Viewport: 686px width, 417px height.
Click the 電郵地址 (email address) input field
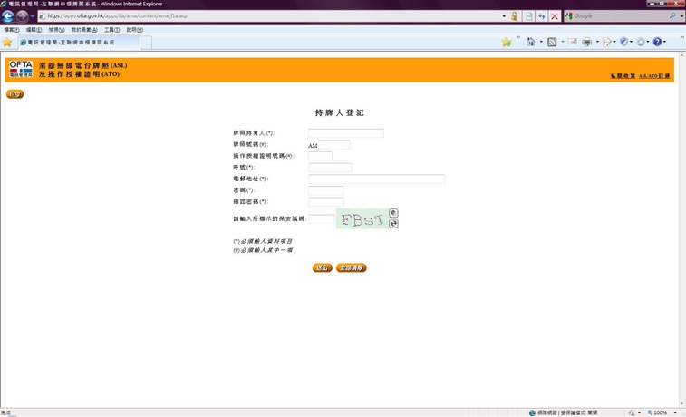click(x=376, y=179)
